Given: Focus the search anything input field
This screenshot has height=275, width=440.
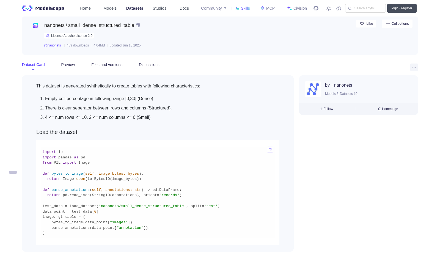Looking at the screenshot, I should (365, 8).
